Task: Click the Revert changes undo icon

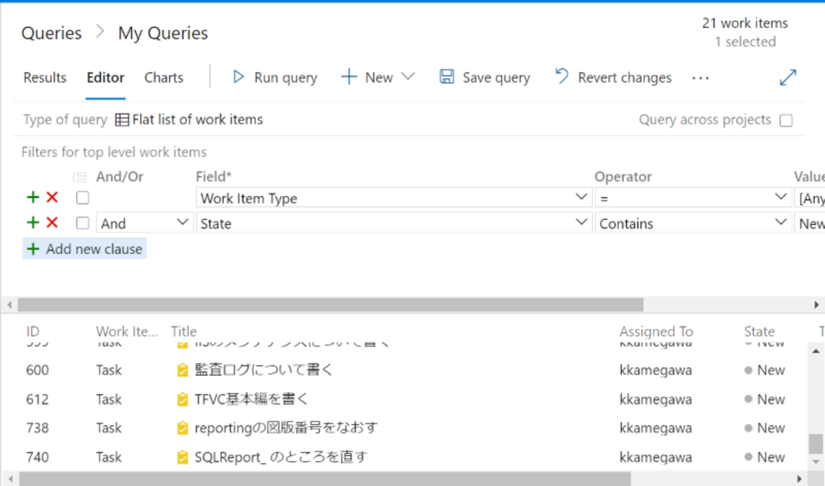Action: click(x=561, y=76)
